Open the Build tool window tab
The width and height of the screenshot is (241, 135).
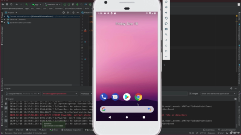click(x=43, y=130)
